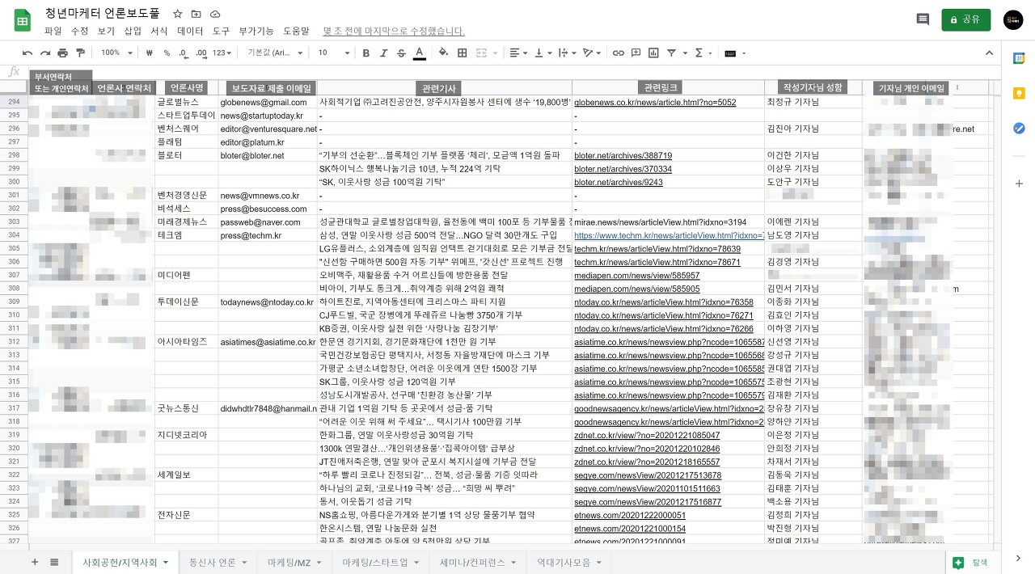Open the font size 10 dropdown
Viewport: 1035px width, 574px height.
click(332, 53)
